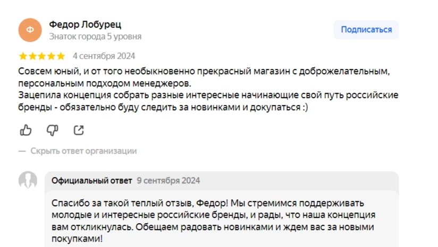This screenshot has height=247, width=438.
Task: Subscribe to Федор Лобурец via Подписаться
Action: (x=366, y=30)
